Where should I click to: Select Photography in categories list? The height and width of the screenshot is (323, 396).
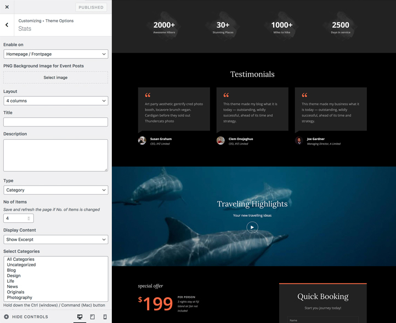pyautogui.click(x=20, y=298)
